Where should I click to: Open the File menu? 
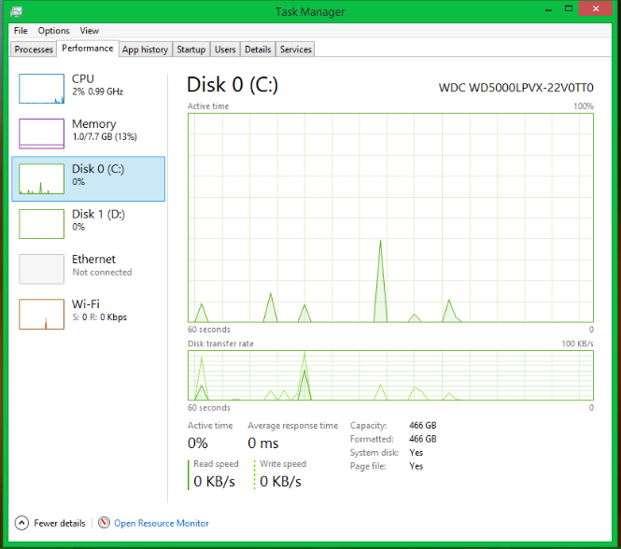coord(21,31)
